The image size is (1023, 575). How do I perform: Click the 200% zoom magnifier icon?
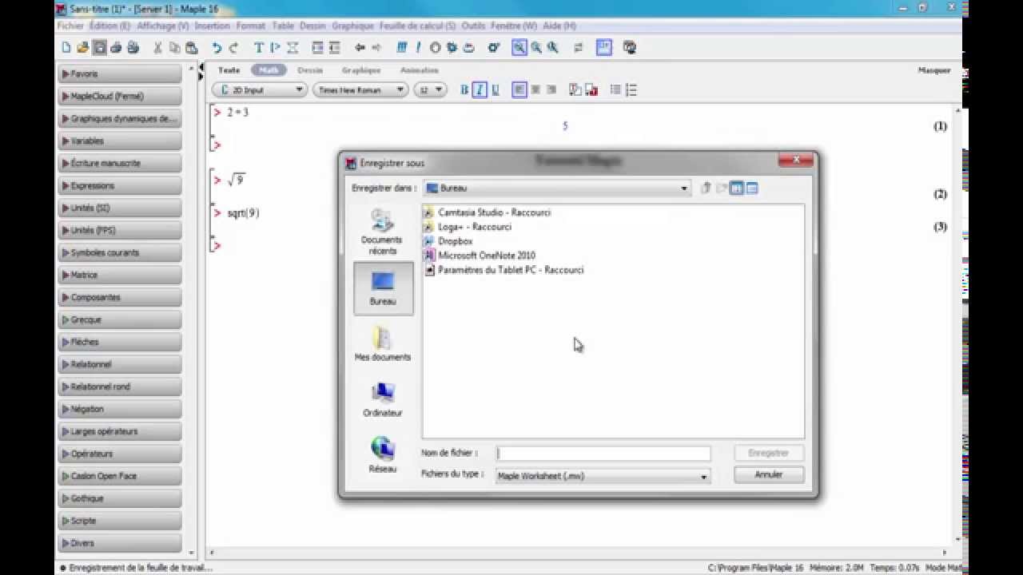[x=553, y=48]
